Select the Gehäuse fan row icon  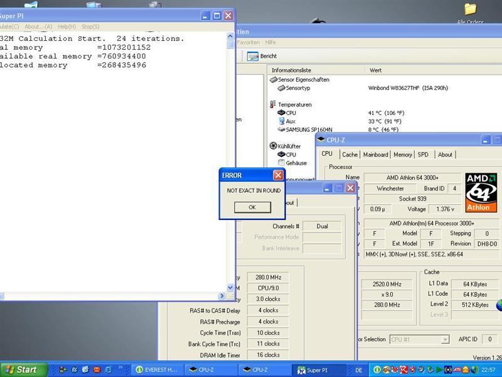[x=281, y=163]
